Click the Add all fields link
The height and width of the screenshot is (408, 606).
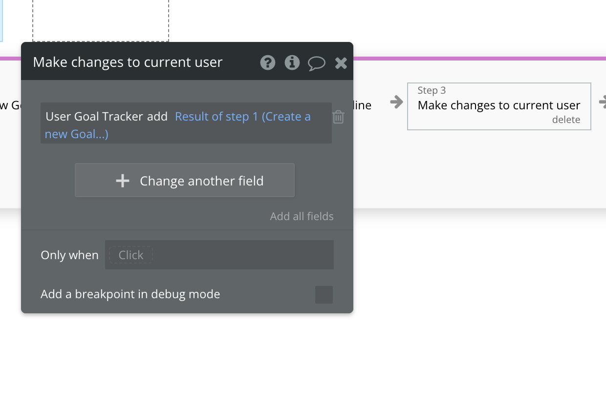point(302,216)
